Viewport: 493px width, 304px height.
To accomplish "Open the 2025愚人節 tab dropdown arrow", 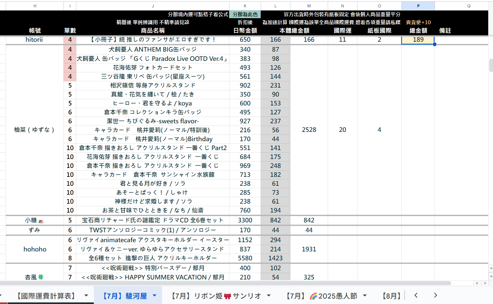I will pyautogui.click(x=365, y=295).
